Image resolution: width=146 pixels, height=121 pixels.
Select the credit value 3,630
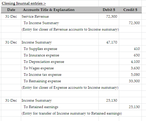coord(135,68)
